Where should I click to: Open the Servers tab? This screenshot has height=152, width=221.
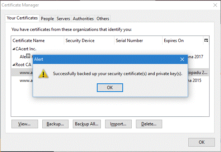point(64,19)
